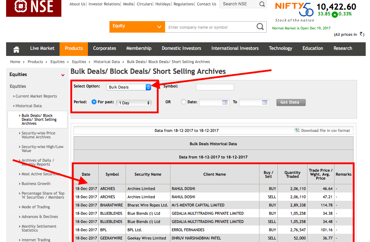The width and height of the screenshot is (370, 242).
Task: Click the Quantity Traded column header
Action: pyautogui.click(x=292, y=174)
